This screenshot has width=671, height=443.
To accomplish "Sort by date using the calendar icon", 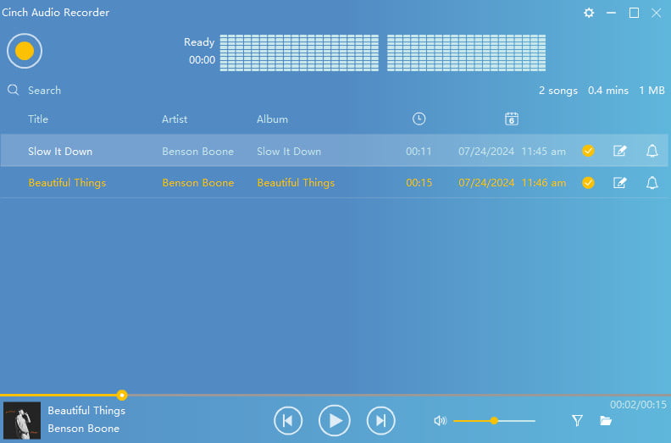I will click(512, 119).
